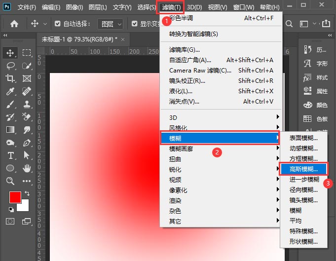Open the 样式 panel button

[x=315, y=77]
